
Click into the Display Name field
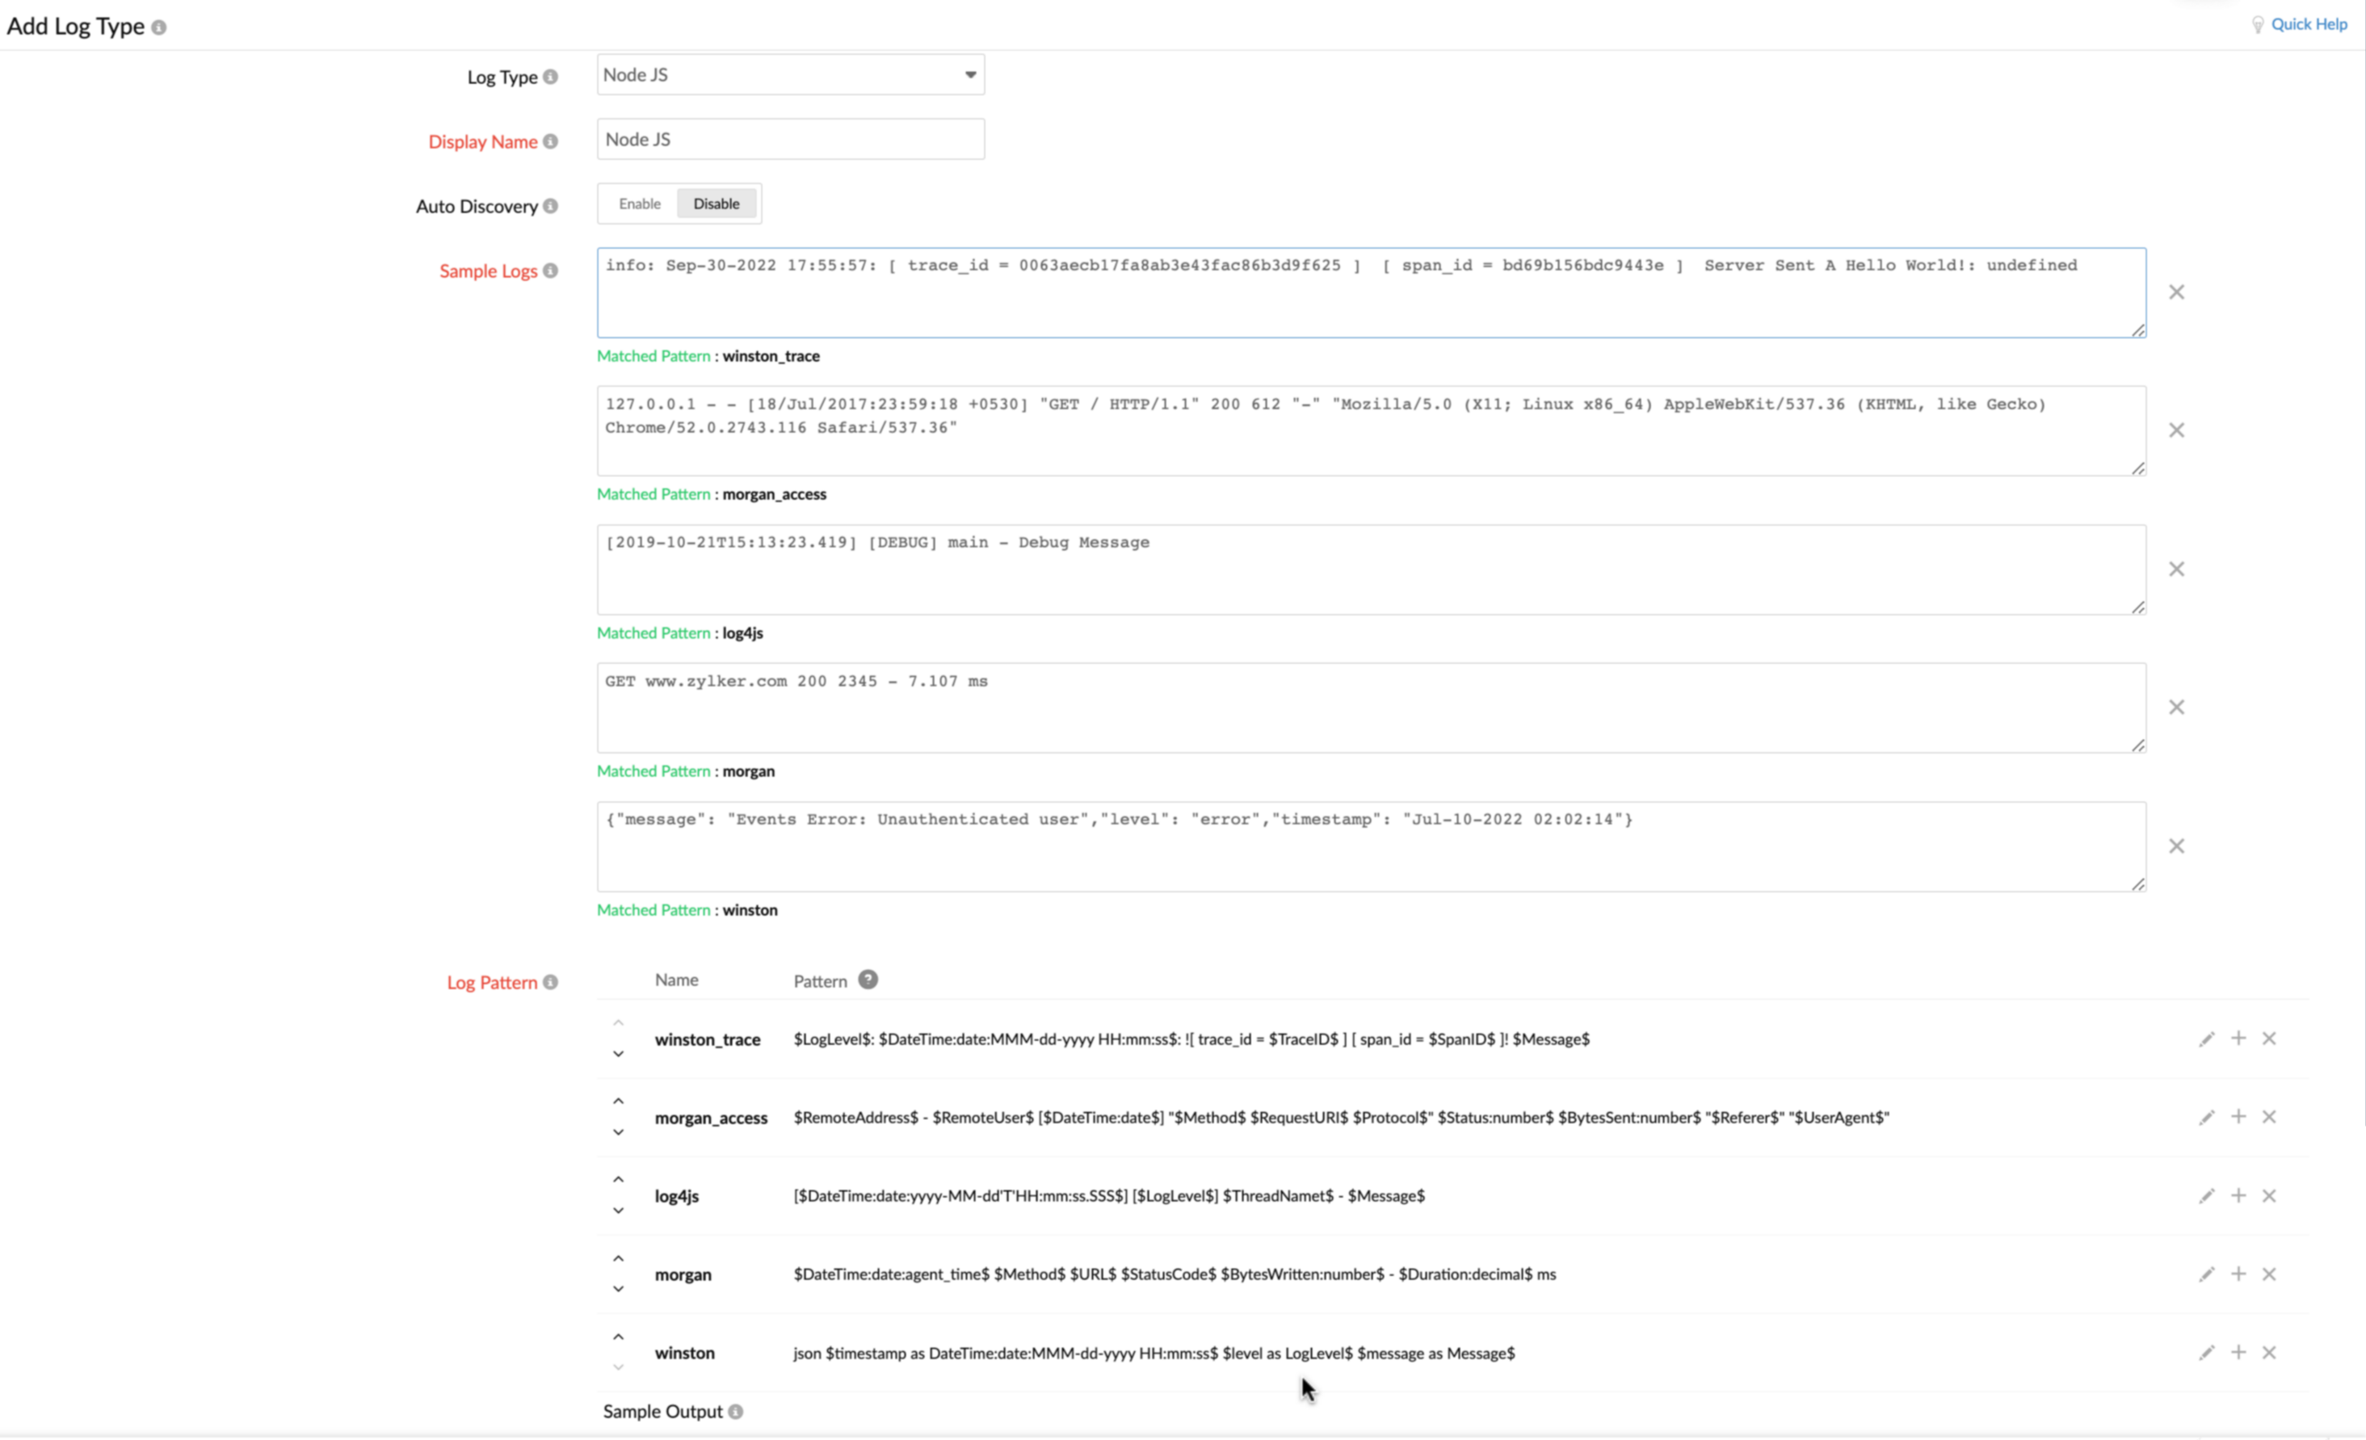point(789,138)
